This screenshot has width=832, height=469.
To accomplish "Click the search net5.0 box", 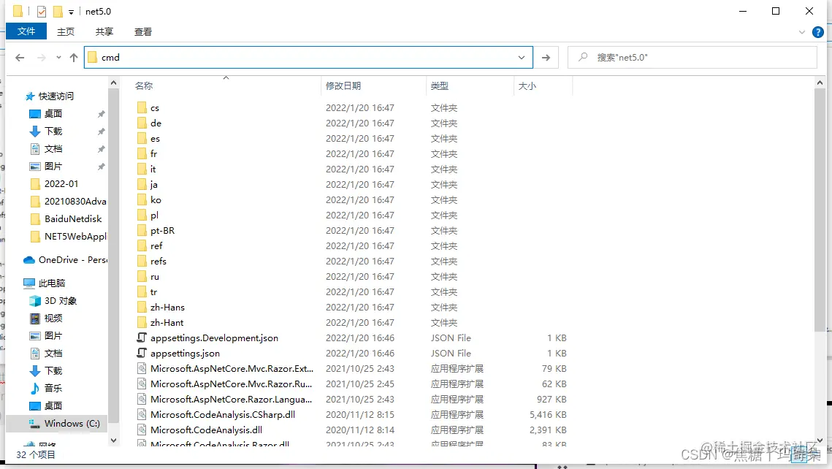I will coord(692,57).
